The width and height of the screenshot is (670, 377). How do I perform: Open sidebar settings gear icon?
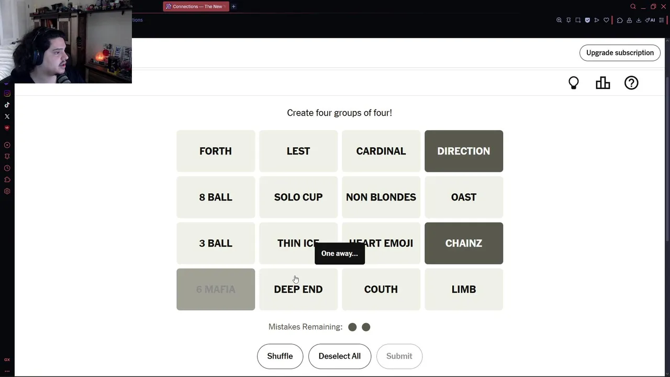(x=7, y=191)
